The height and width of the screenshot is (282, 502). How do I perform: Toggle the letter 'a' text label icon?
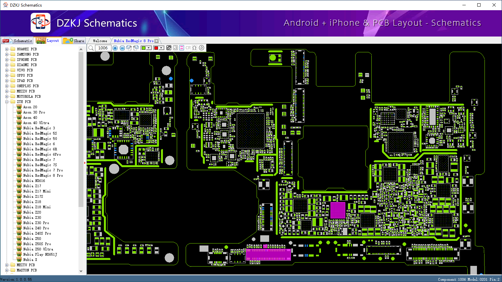175,48
